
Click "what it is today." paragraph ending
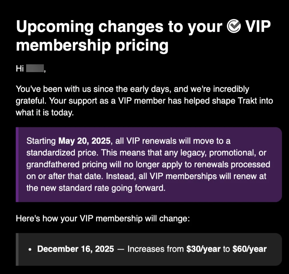[x=44, y=113]
